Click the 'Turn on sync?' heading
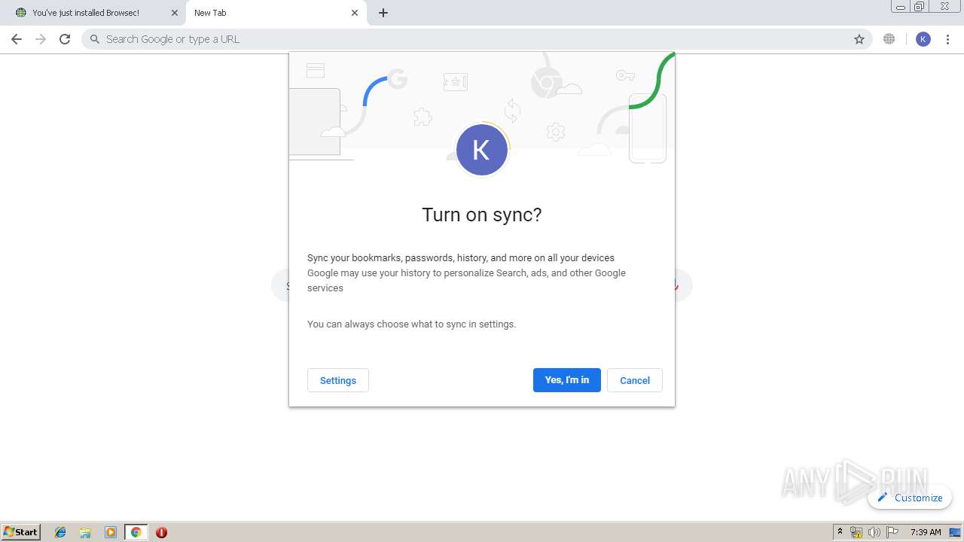 pos(482,215)
